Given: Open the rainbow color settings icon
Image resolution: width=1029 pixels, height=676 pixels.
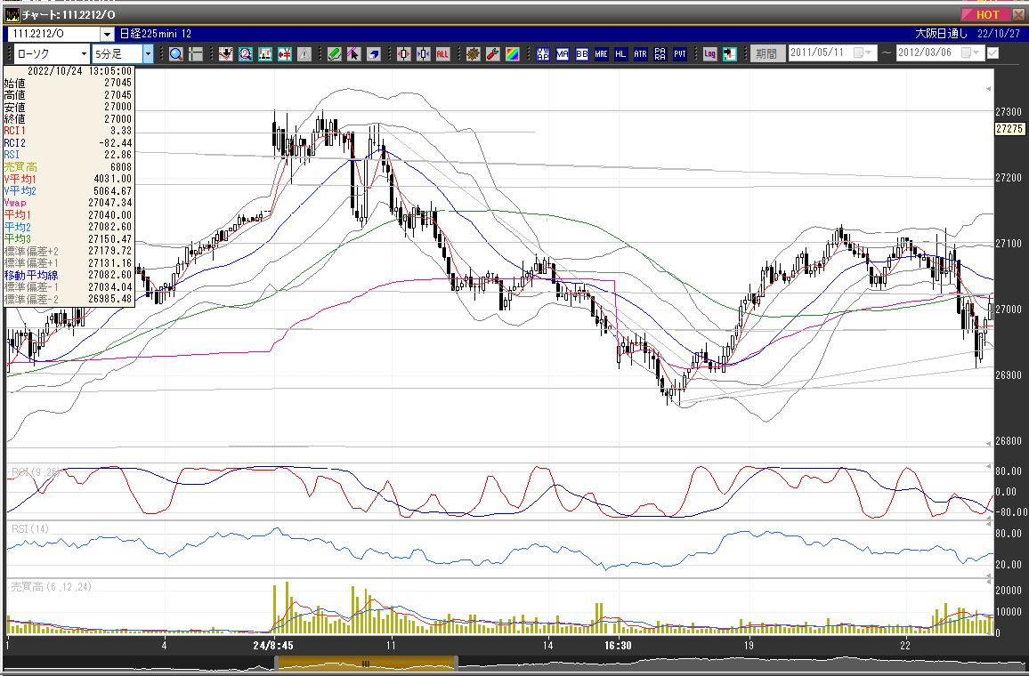Looking at the screenshot, I should point(513,53).
